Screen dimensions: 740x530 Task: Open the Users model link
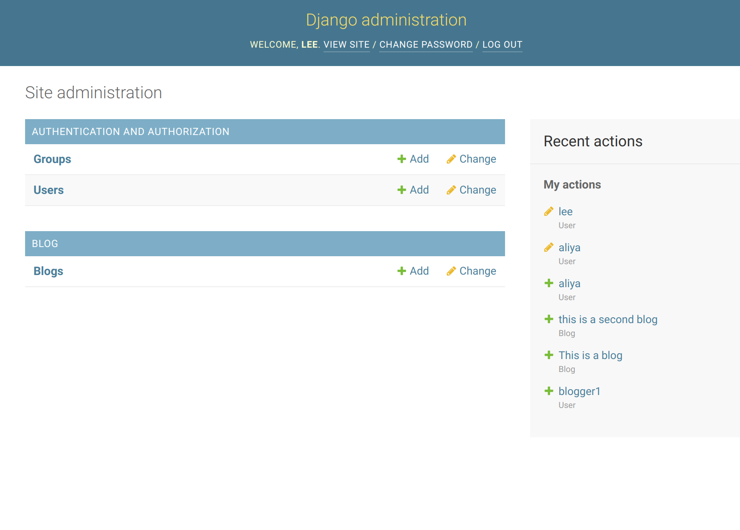tap(48, 190)
